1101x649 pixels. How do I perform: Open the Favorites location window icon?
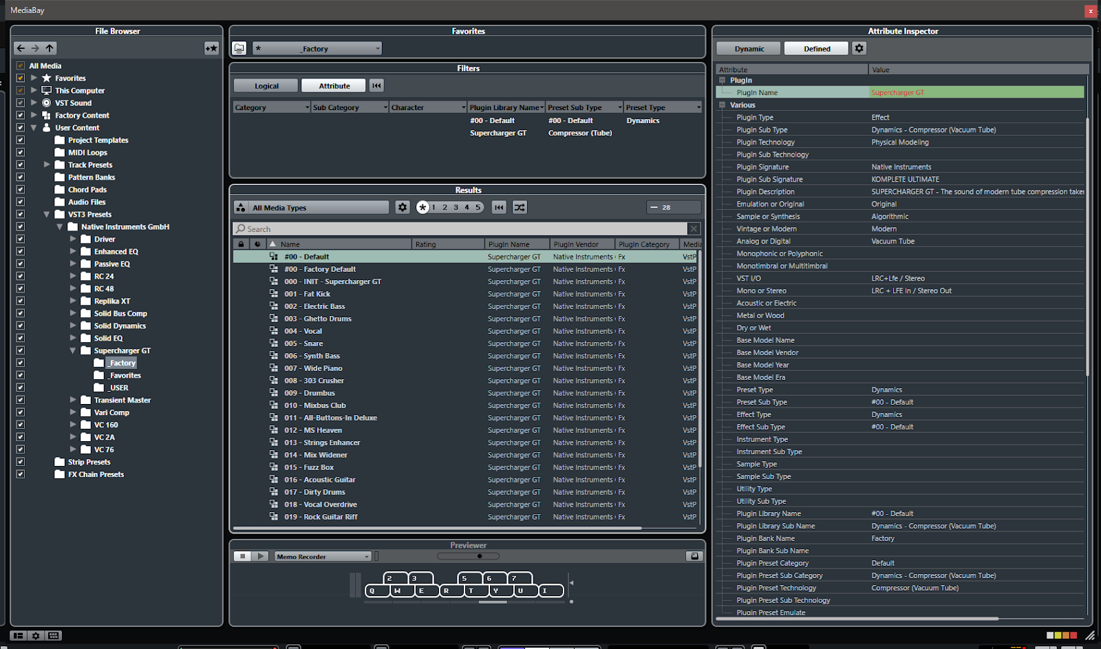pos(239,48)
